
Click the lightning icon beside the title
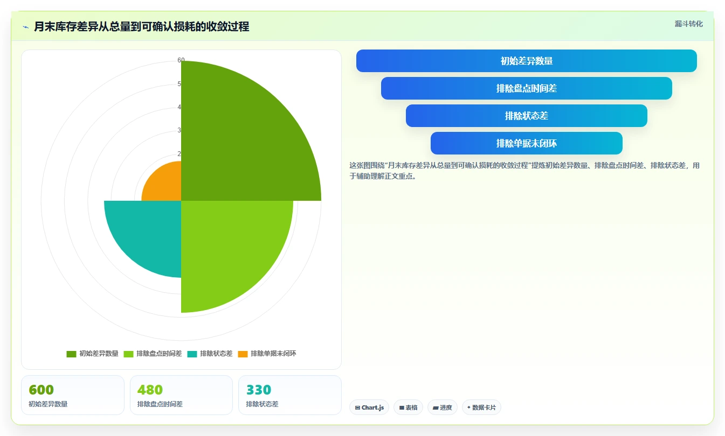(26, 27)
